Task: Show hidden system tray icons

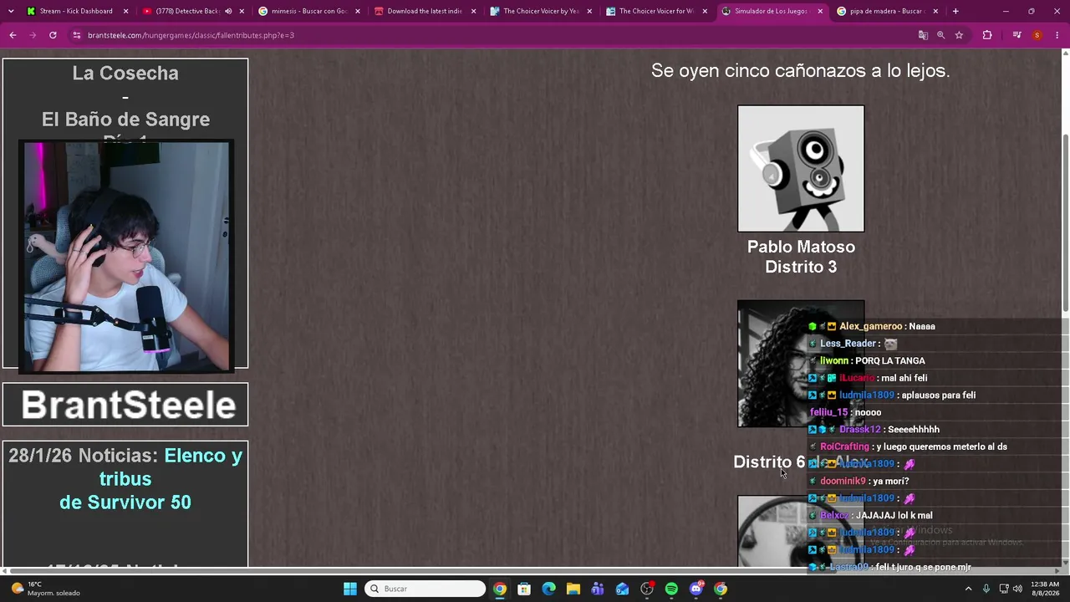Action: coord(969,589)
